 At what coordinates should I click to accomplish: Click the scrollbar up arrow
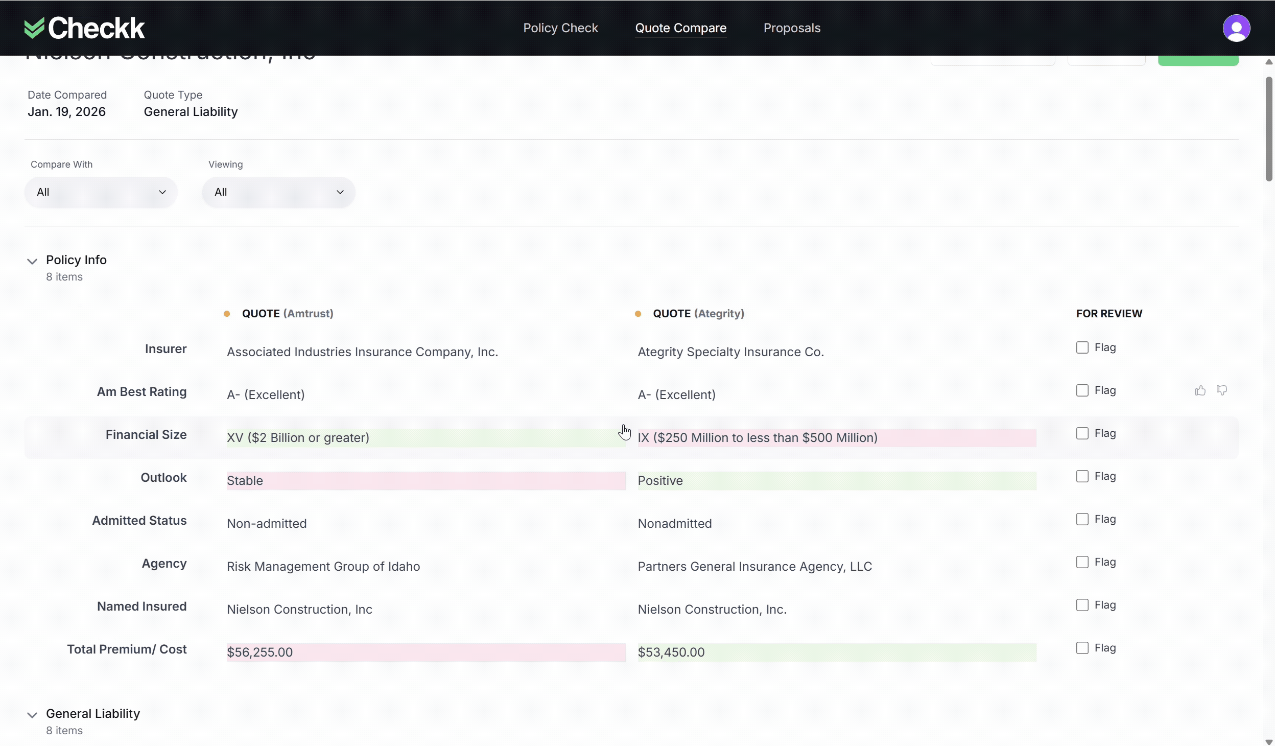[x=1269, y=62]
